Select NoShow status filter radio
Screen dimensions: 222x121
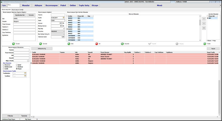[17, 67]
